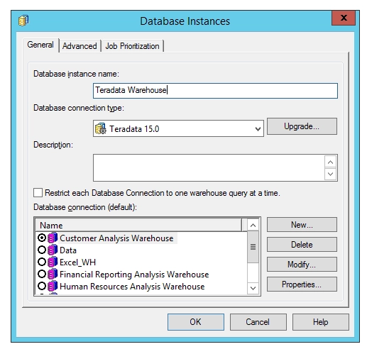Open the Job Prioritization tab
This screenshot has height=354, width=367.
tap(133, 46)
